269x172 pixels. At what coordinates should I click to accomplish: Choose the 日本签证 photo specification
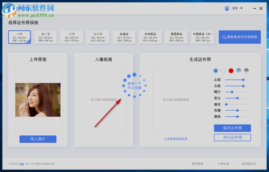[150, 37]
